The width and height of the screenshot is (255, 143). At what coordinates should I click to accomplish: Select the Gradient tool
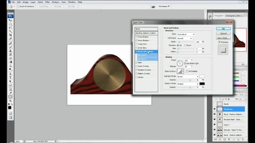coord(10,62)
